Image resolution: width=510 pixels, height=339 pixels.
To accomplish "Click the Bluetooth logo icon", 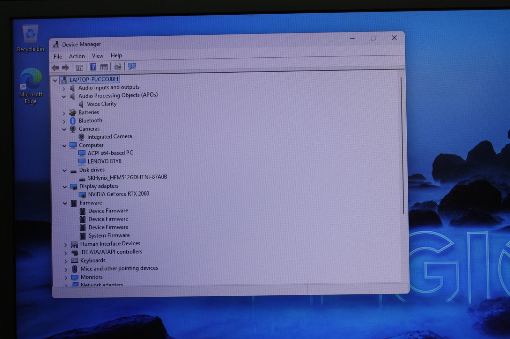I will point(73,121).
